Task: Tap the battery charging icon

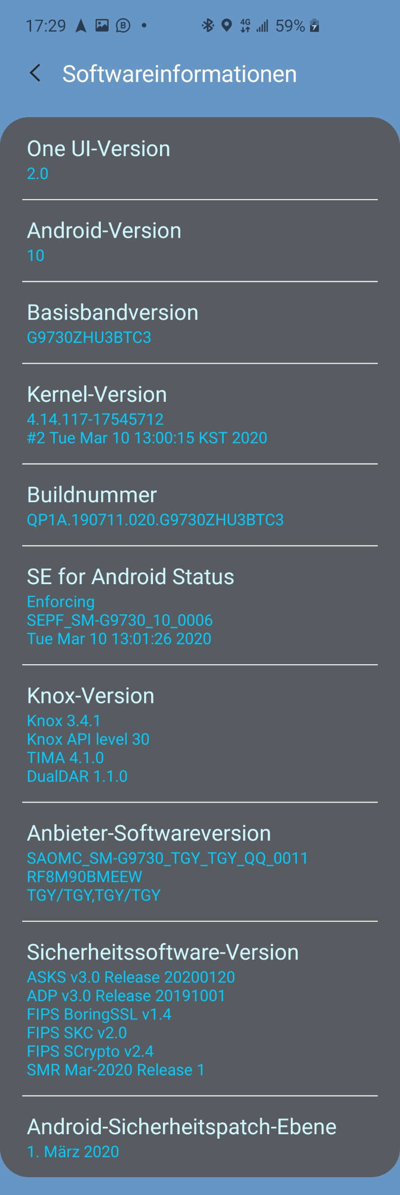Action: coord(315,25)
